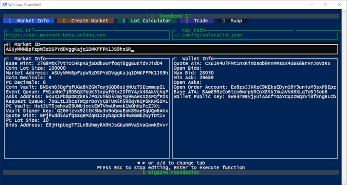Click the Min Ask: 29689 value

pos(193,78)
